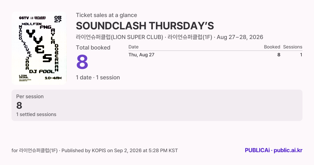Click the SOUNDCLASH THURSDAY'S poster thumbnail
The width and height of the screenshot is (314, 165).
tap(39, 48)
